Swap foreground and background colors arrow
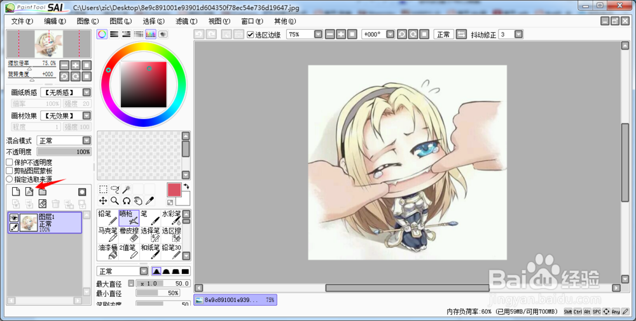 pos(186,187)
